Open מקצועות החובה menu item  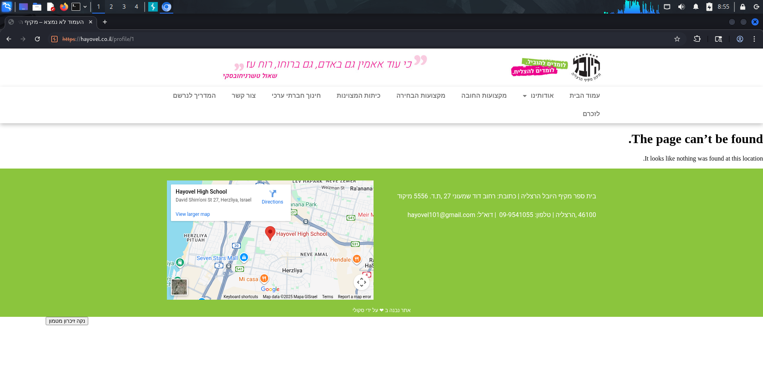pos(484,95)
